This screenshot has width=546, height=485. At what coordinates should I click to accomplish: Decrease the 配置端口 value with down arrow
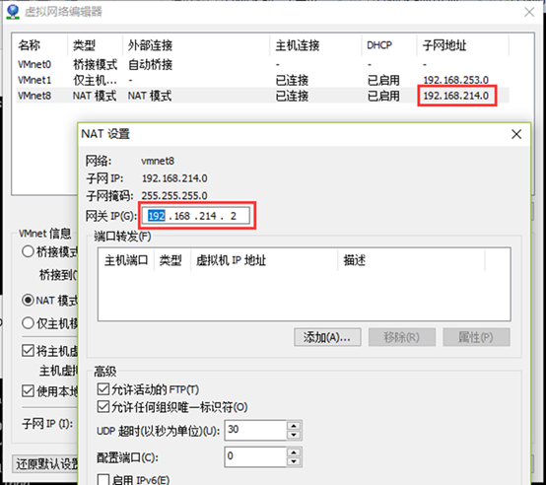pyautogui.click(x=294, y=461)
